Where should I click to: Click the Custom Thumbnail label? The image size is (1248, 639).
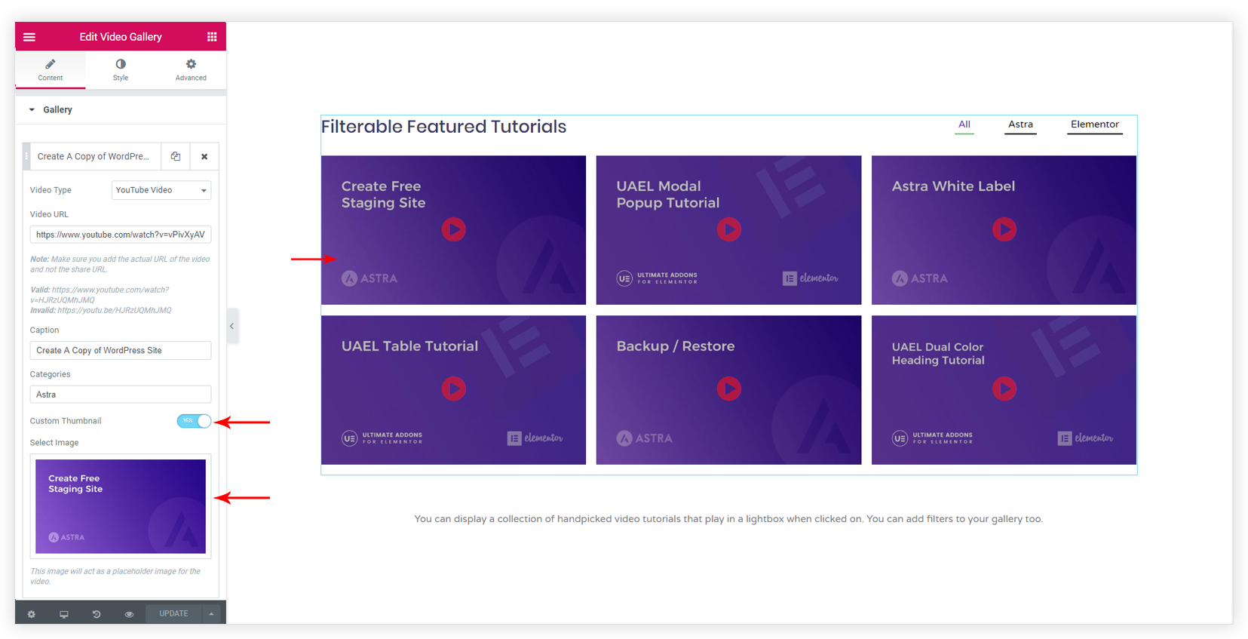pyautogui.click(x=66, y=421)
